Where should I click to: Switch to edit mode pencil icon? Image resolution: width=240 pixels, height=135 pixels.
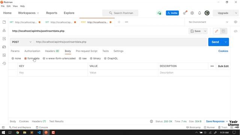pos(216,31)
